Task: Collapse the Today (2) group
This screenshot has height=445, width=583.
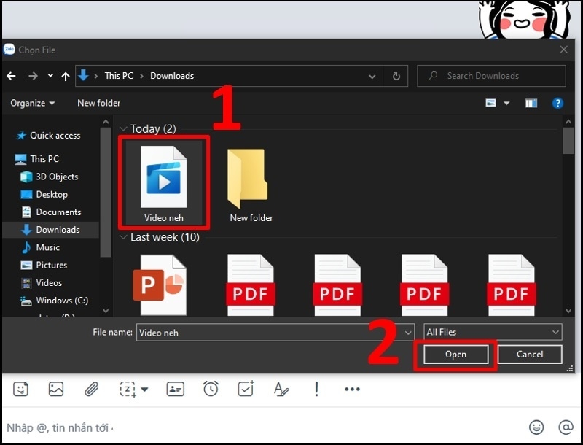Action: pyautogui.click(x=123, y=129)
